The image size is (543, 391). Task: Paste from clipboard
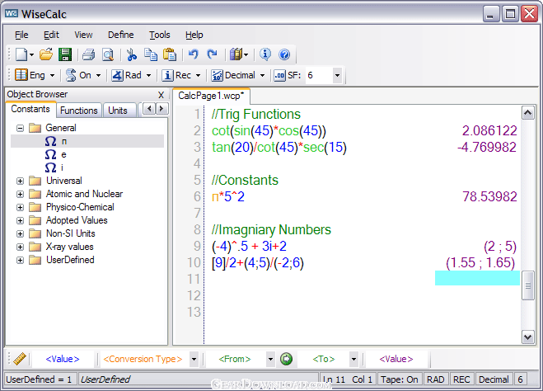170,54
